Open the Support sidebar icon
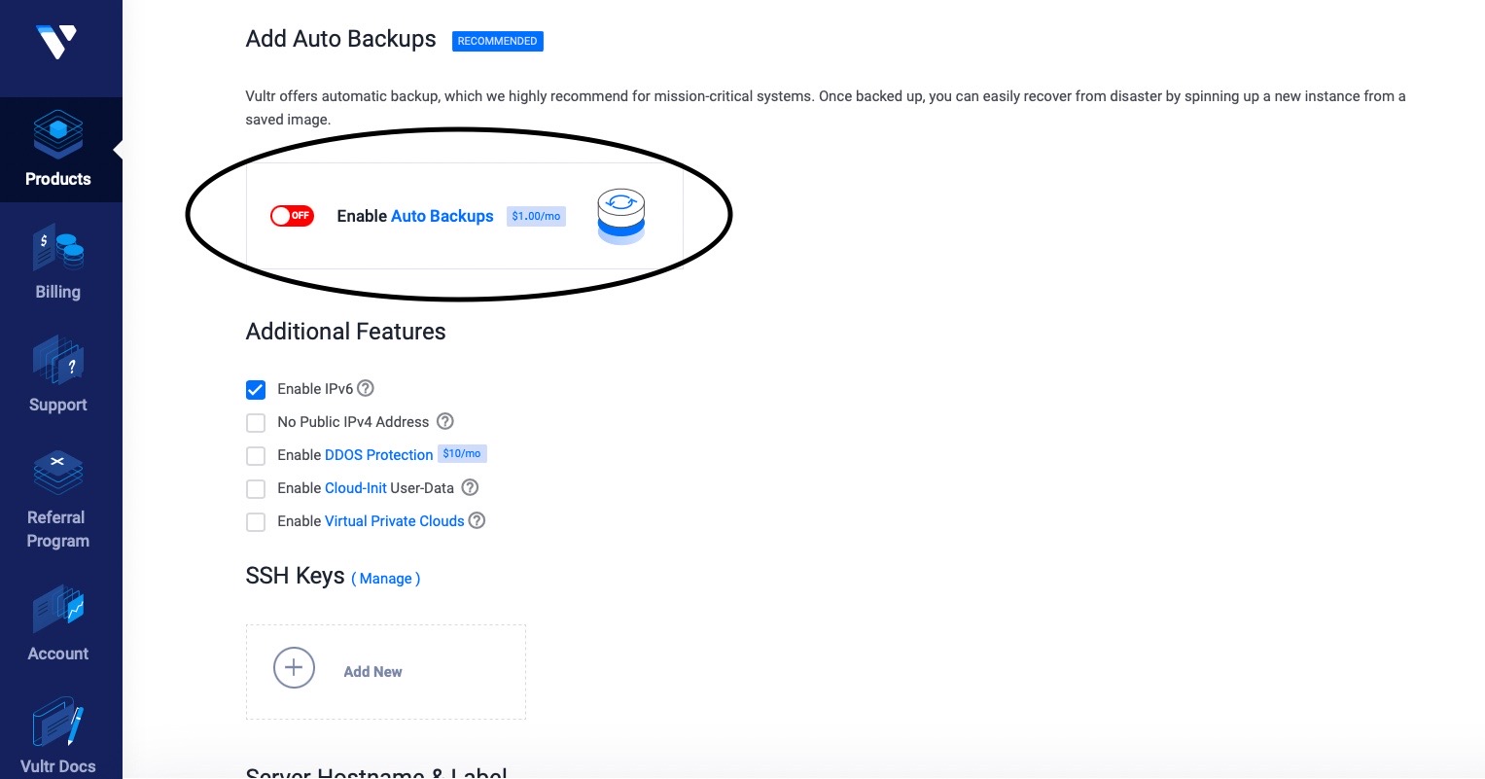 [58, 361]
